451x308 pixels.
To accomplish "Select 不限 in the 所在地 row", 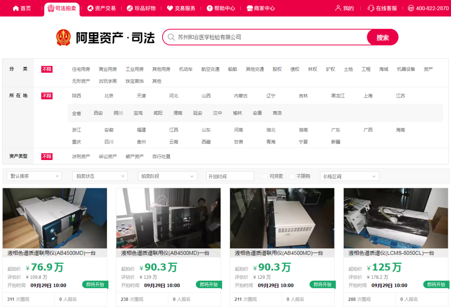I will 47,96.
